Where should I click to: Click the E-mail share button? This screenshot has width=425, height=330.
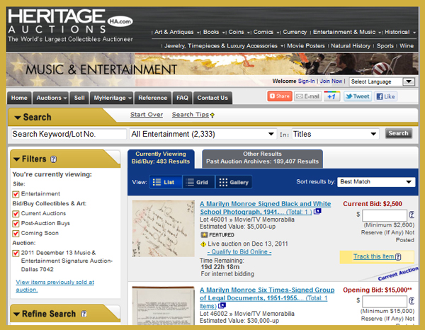[307, 96]
